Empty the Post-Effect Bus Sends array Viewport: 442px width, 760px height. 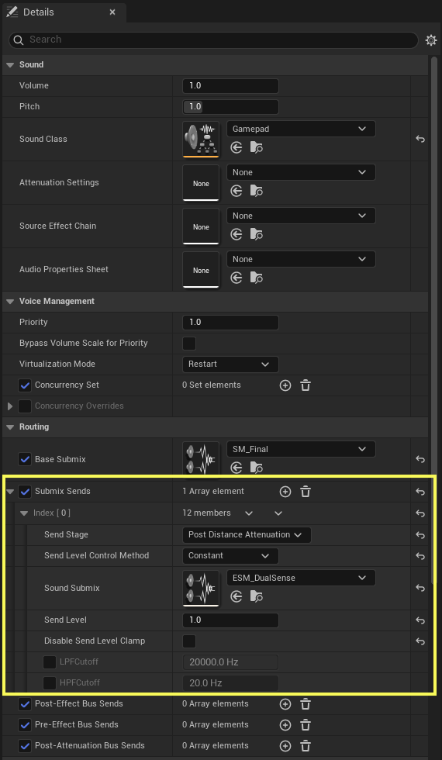(x=306, y=704)
